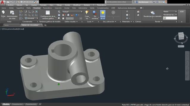The width and height of the screenshot is (190, 106).
Task: Click the Autodesk Exchange cart icon
Action: pos(154,2)
